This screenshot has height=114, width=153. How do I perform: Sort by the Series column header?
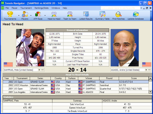click(x=40, y=78)
